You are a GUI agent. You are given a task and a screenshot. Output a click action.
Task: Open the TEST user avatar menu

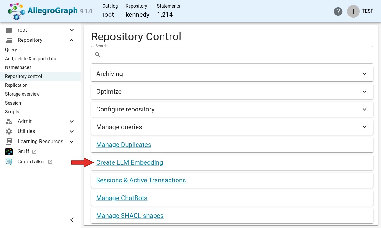click(x=353, y=11)
